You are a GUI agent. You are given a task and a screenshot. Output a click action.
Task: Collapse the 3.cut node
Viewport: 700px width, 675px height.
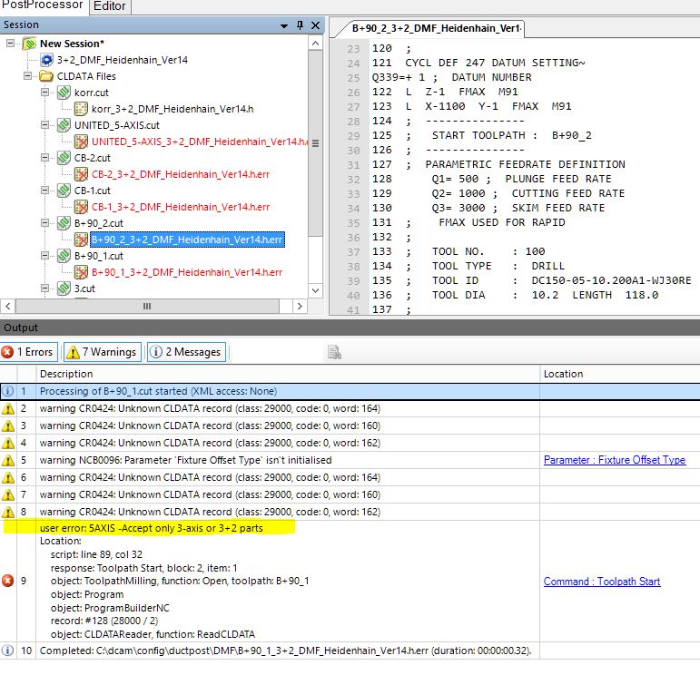(x=44, y=289)
